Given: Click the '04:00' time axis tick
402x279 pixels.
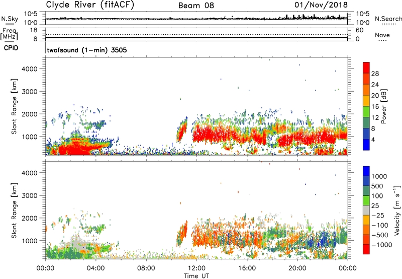Looking at the screenshot, I should click(95, 268).
